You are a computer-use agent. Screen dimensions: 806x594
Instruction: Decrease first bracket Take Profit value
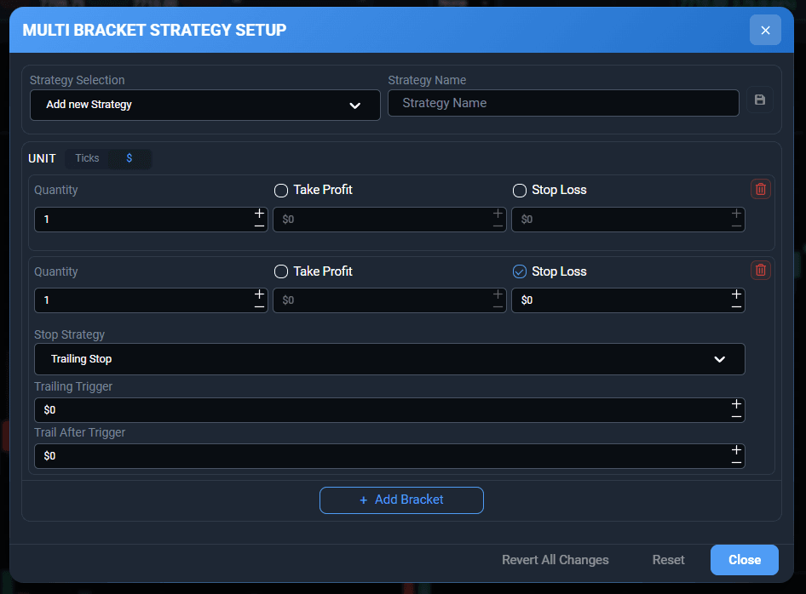[x=498, y=226]
